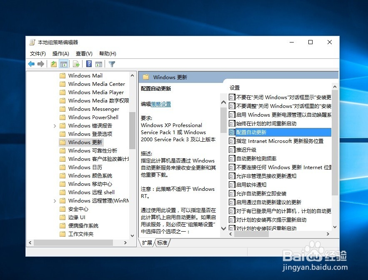Click the Up one level folder icon
The width and height of the screenshot is (368, 280).
click(x=54, y=64)
